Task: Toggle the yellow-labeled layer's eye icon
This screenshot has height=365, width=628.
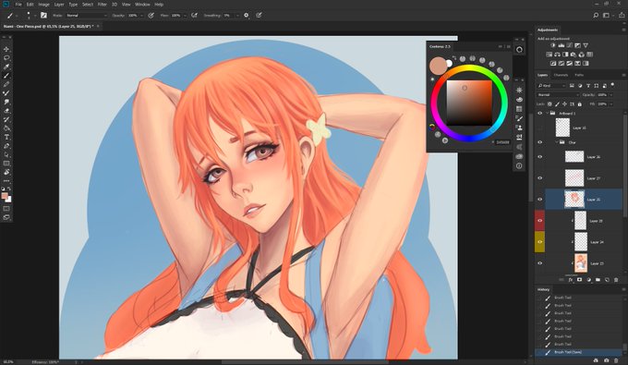Action: click(x=540, y=242)
